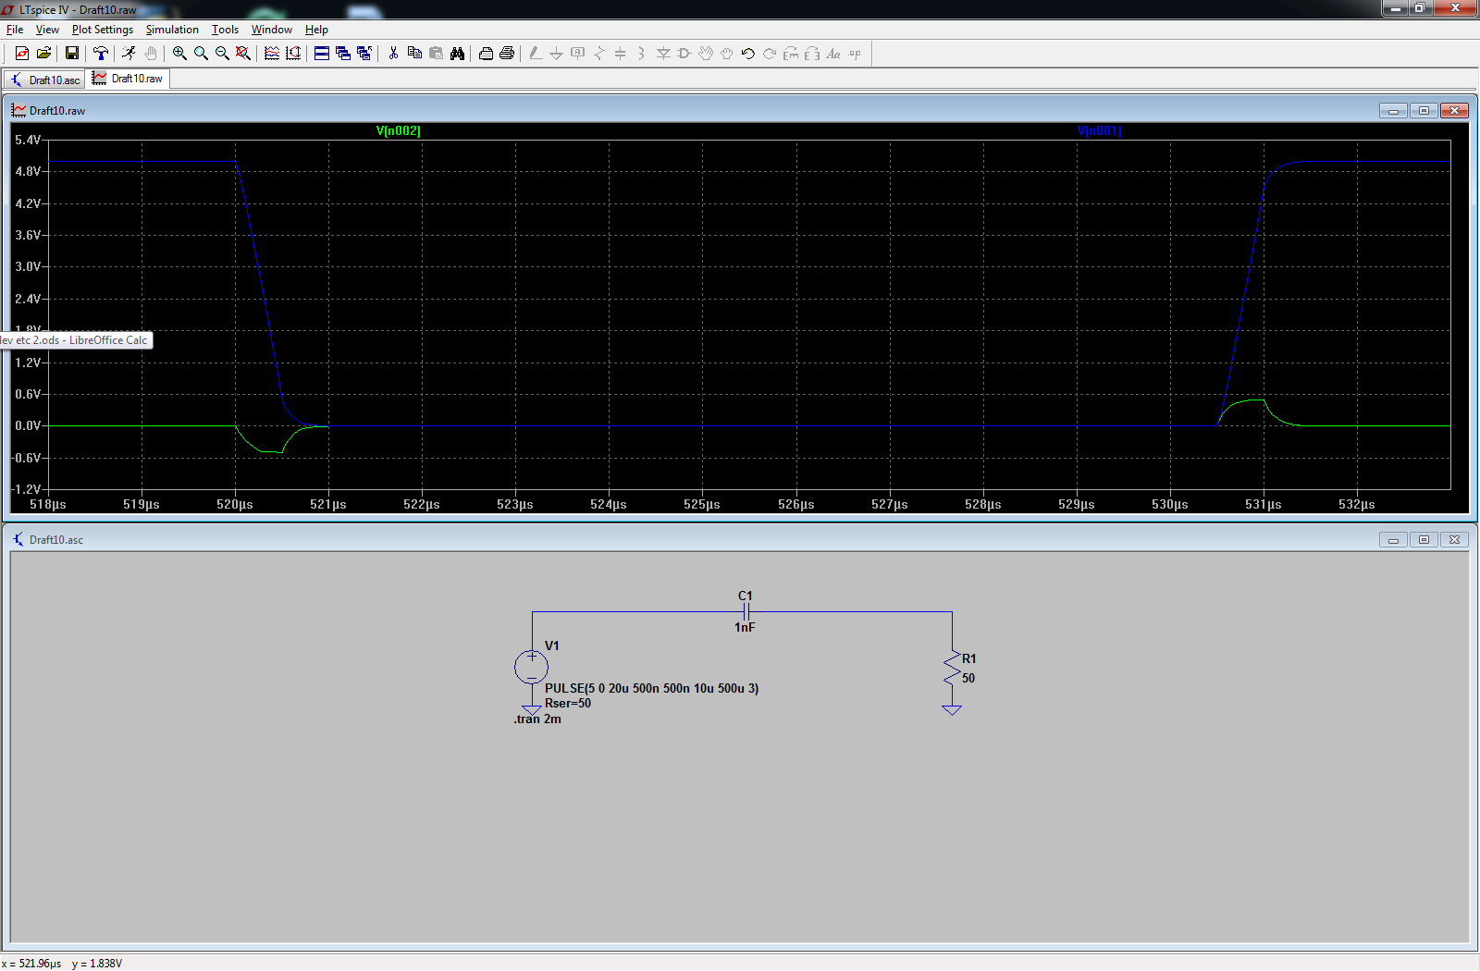The height and width of the screenshot is (971, 1480).
Task: Click the Rotate component icon
Action: coord(791,54)
